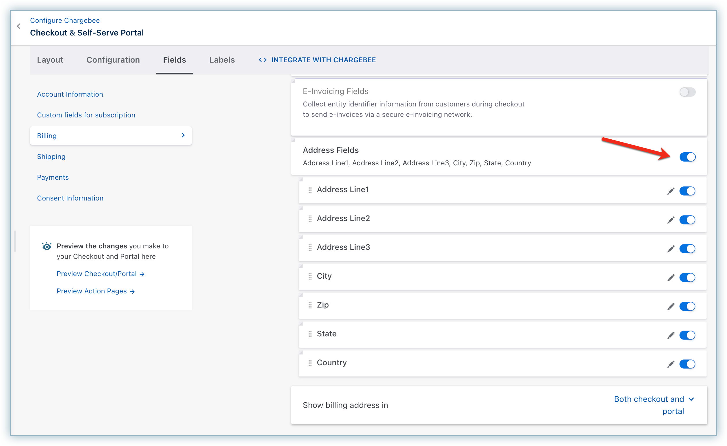
Task: Enable the E-Invoicing Fields toggle
Action: [687, 92]
